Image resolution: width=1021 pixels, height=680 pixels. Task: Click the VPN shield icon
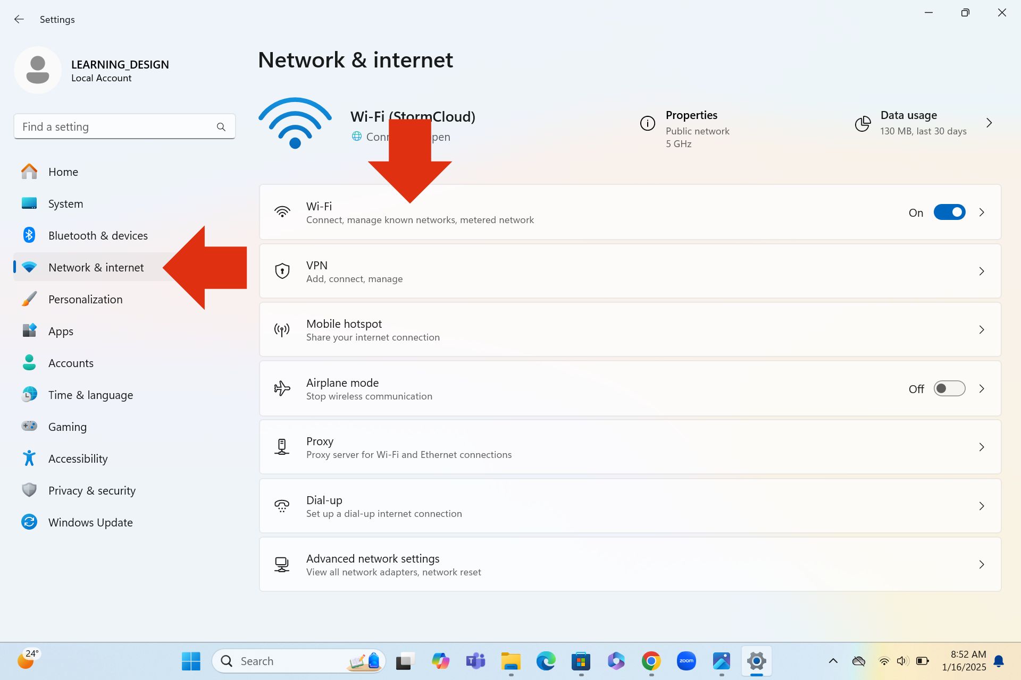282,271
